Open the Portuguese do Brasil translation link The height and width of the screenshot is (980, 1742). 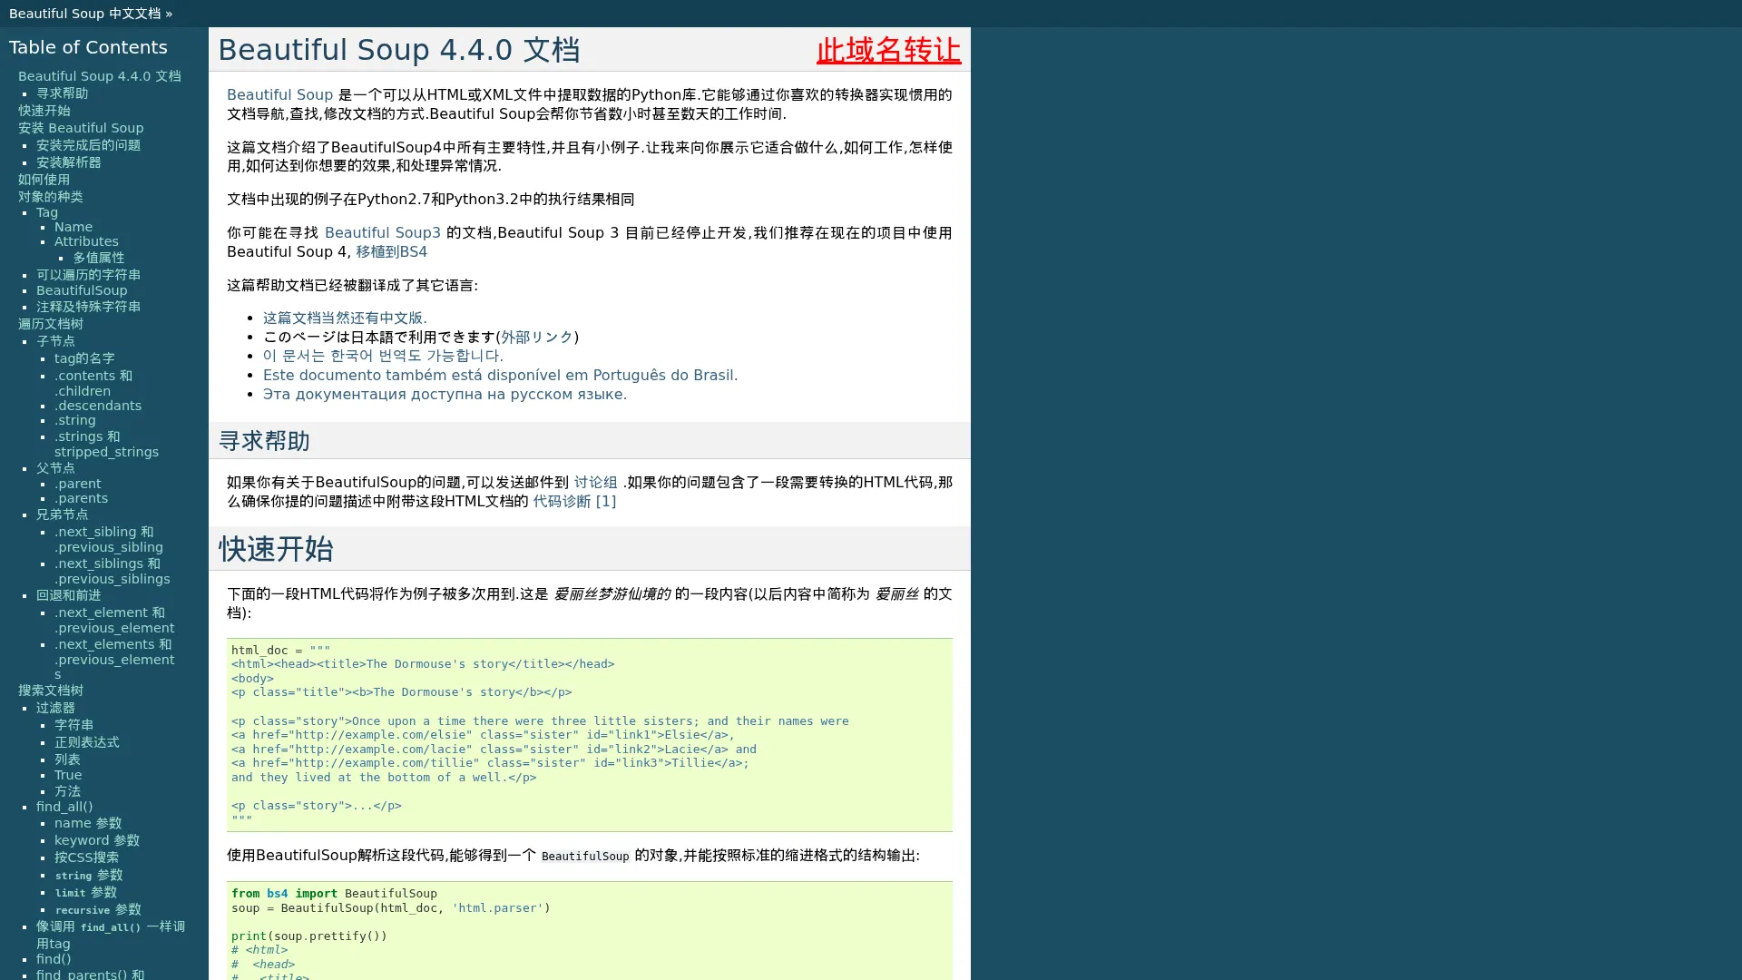click(500, 375)
